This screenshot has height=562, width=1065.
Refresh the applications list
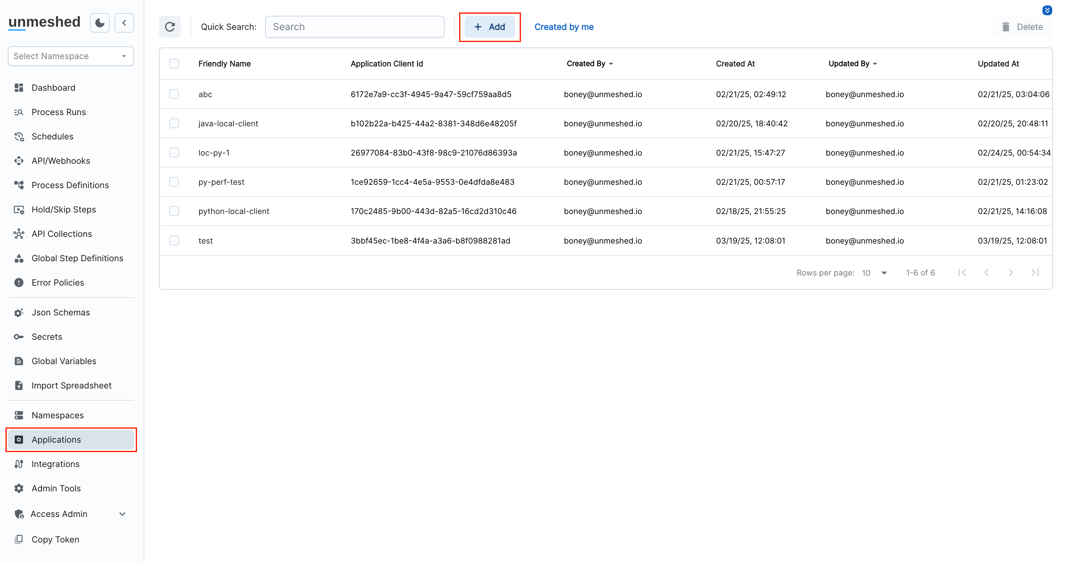tap(170, 26)
